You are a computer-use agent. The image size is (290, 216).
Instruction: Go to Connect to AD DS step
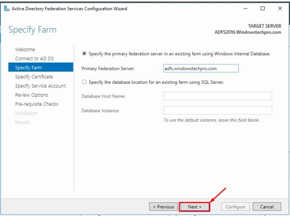(x=34, y=58)
